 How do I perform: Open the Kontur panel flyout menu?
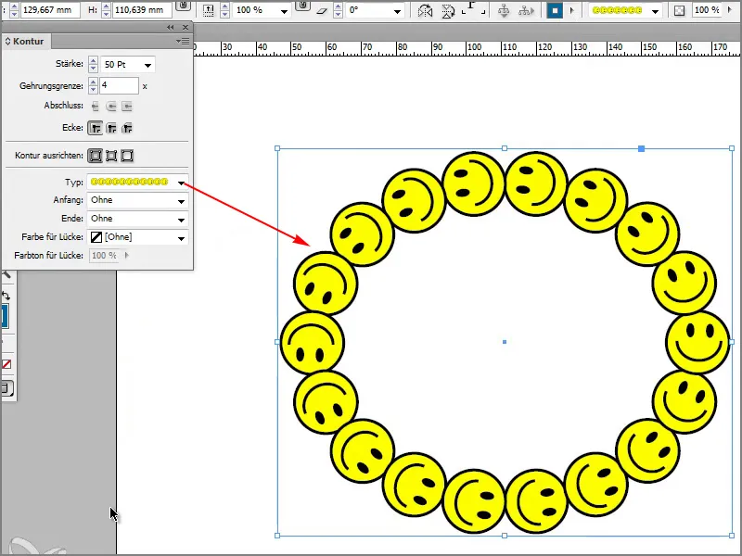182,40
